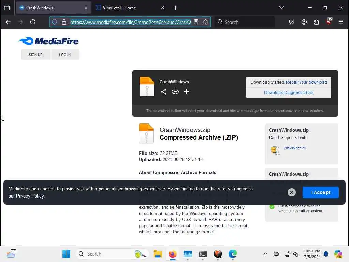Click the MediaFire logo
Image resolution: width=349 pixels, height=262 pixels.
pyautogui.click(x=48, y=41)
